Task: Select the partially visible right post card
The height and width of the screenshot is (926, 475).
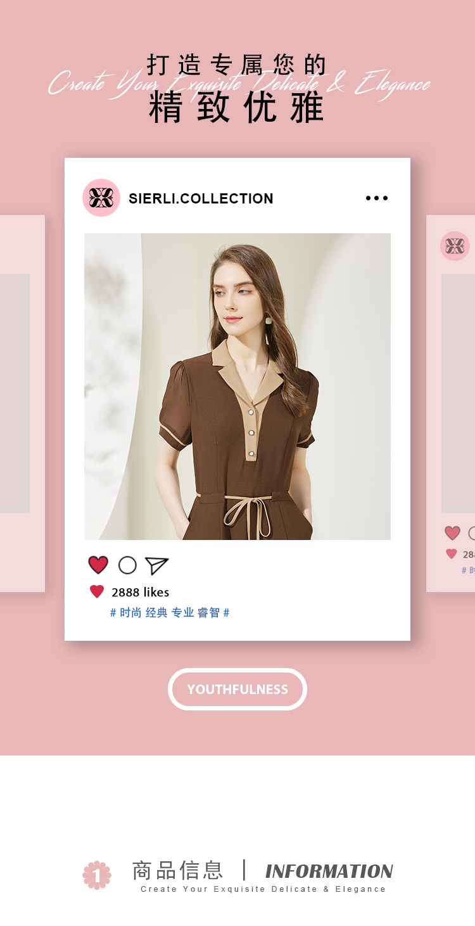Action: (451, 404)
